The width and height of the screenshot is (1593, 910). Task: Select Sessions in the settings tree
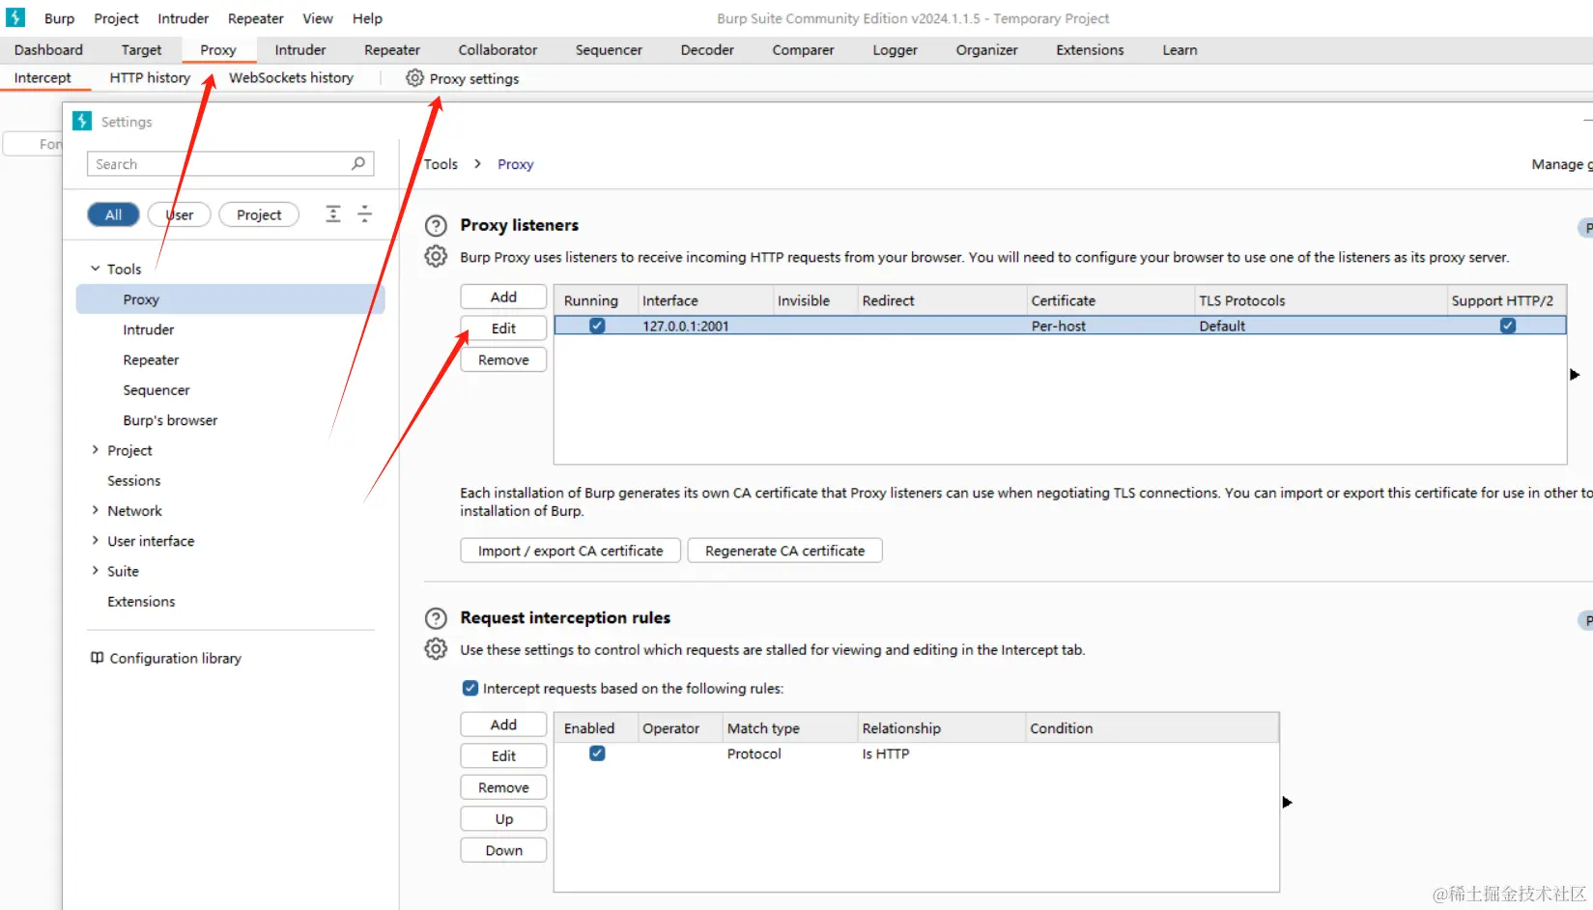[x=134, y=480]
